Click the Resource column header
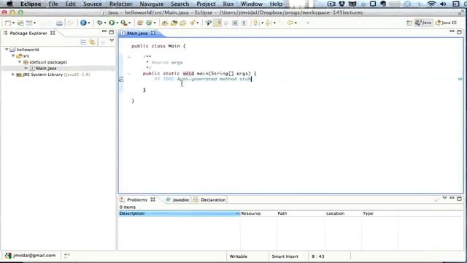The image size is (467, 263). tap(258, 213)
